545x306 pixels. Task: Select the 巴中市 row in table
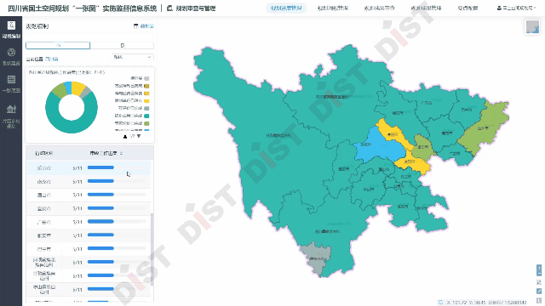pyautogui.click(x=89, y=249)
